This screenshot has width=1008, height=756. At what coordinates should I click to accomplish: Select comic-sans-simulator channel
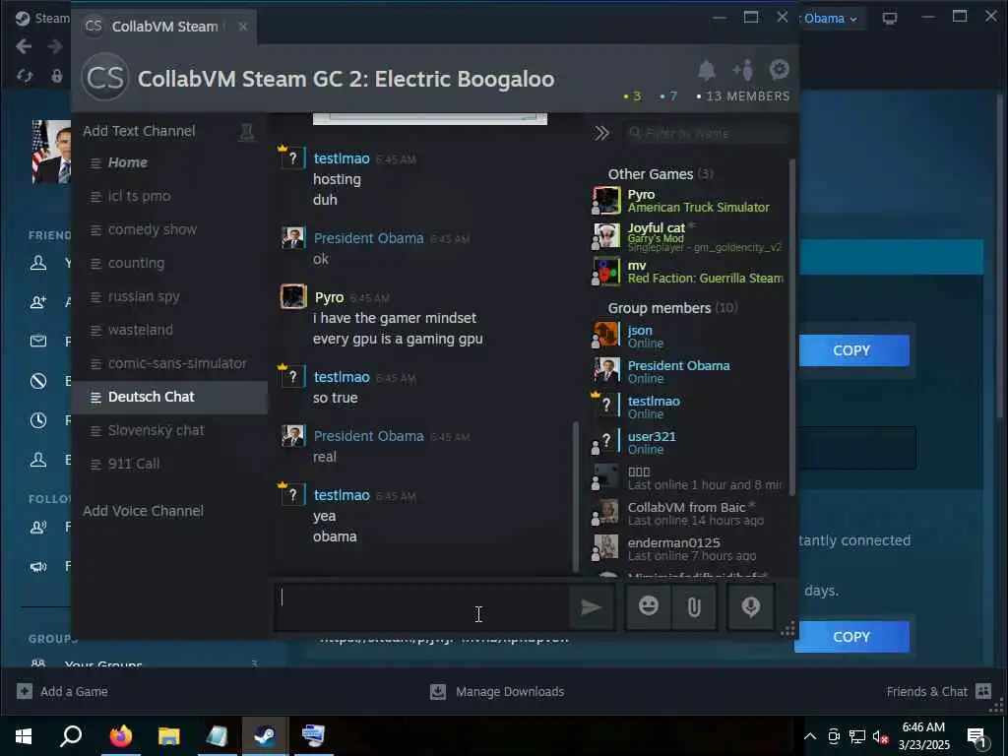coord(169,363)
